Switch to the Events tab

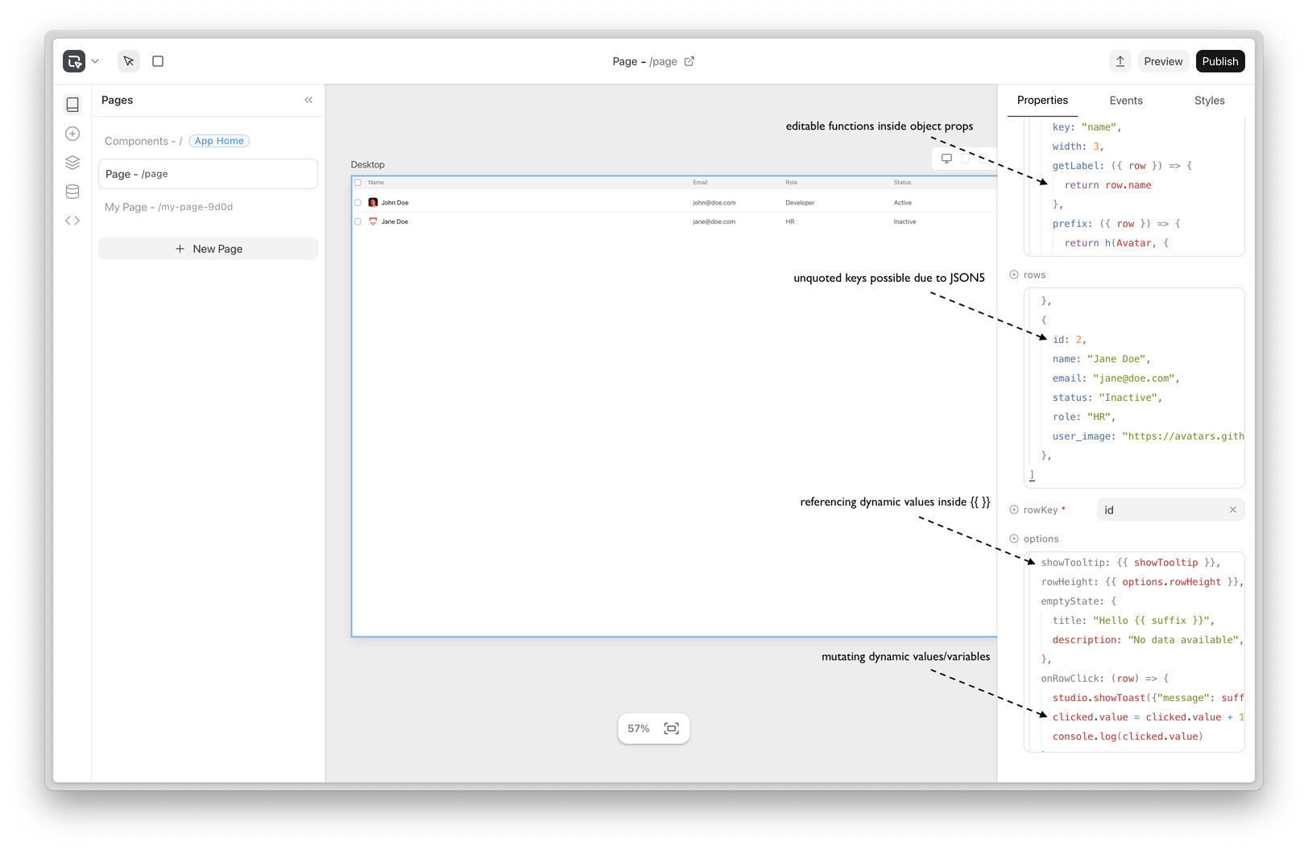point(1125,101)
